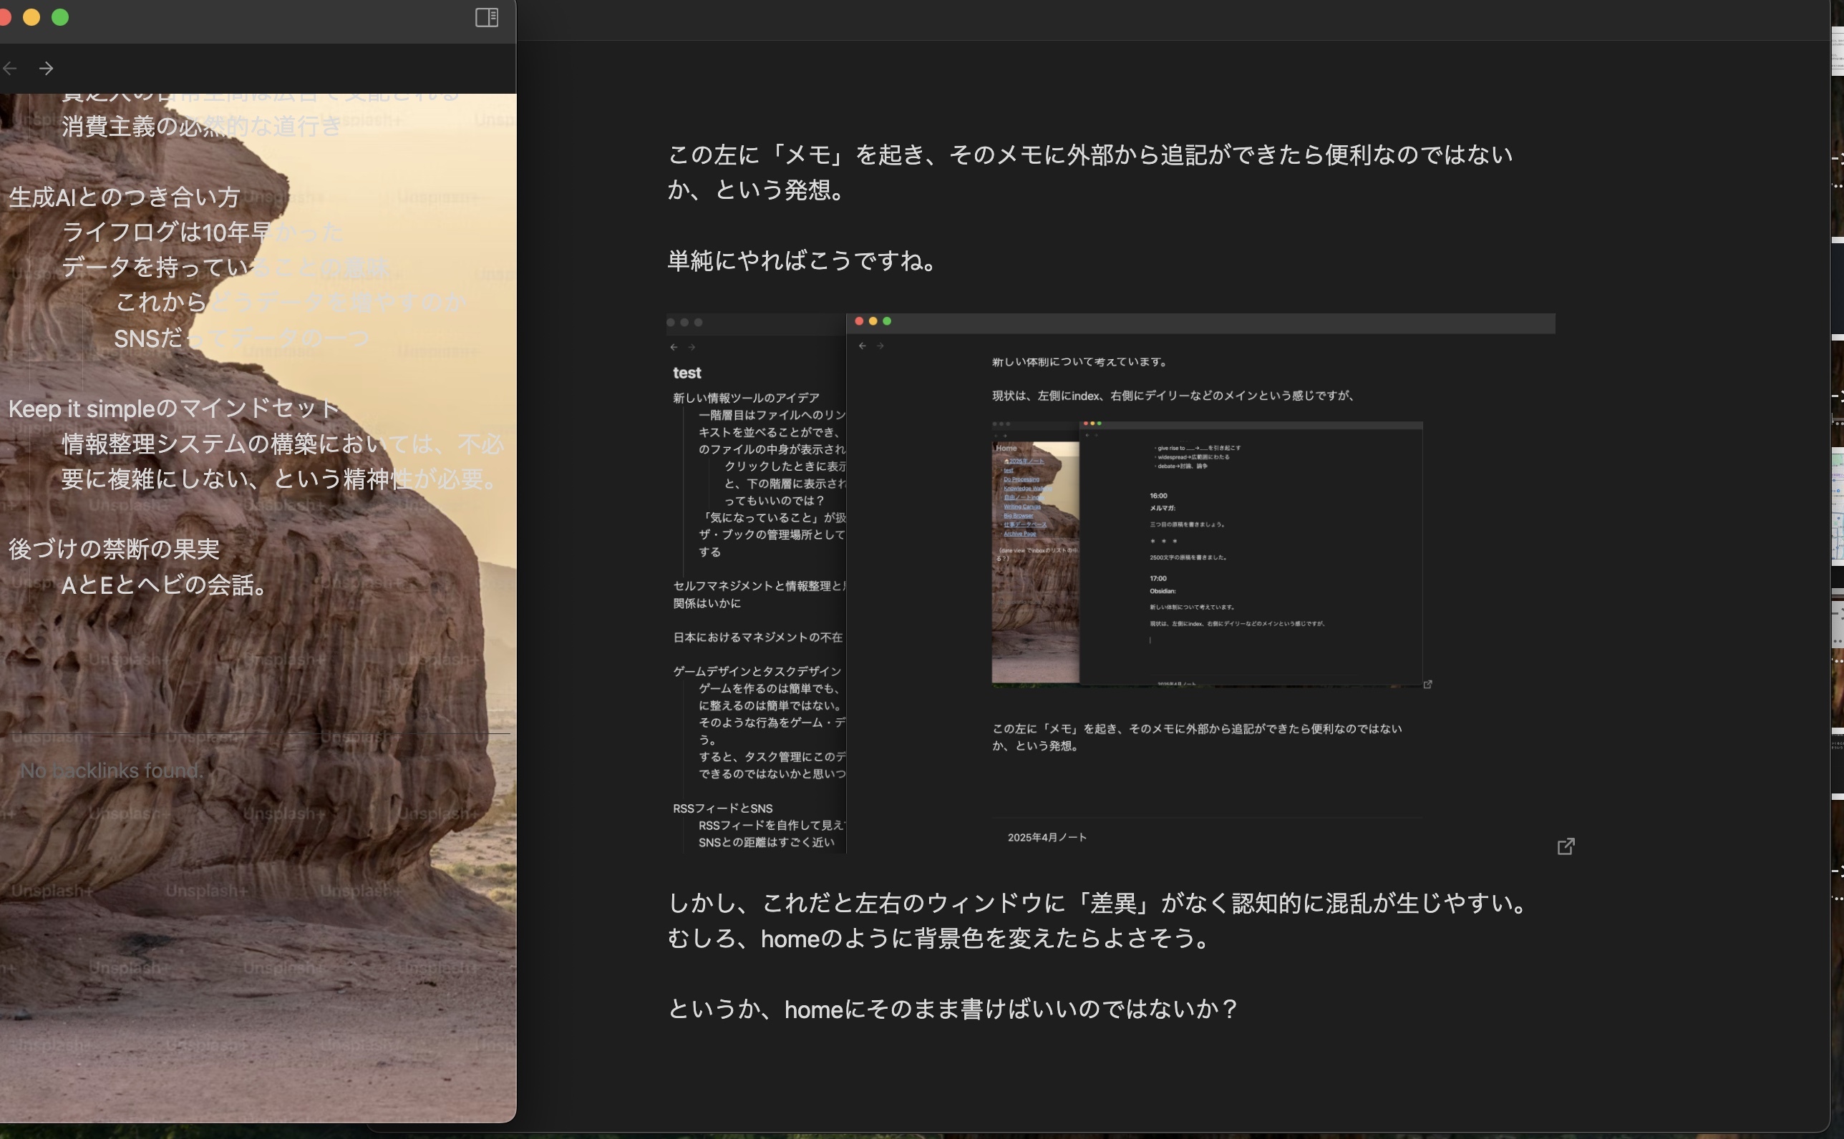
Task: Open the Knowledge Walking link
Action: pyautogui.click(x=1027, y=489)
